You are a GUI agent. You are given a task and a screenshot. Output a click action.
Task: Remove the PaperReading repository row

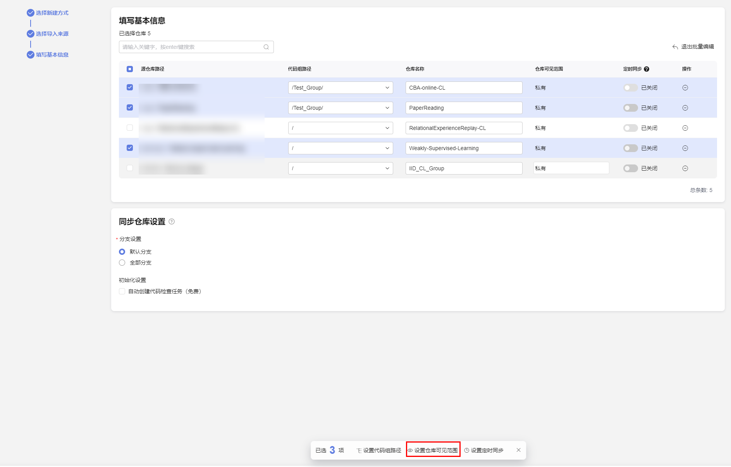(x=685, y=108)
